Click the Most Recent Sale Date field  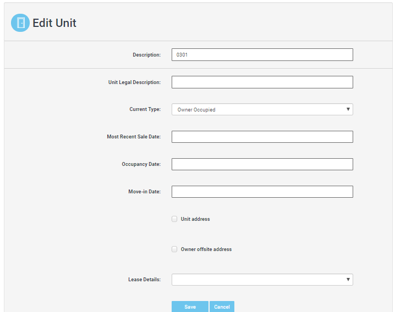point(262,137)
